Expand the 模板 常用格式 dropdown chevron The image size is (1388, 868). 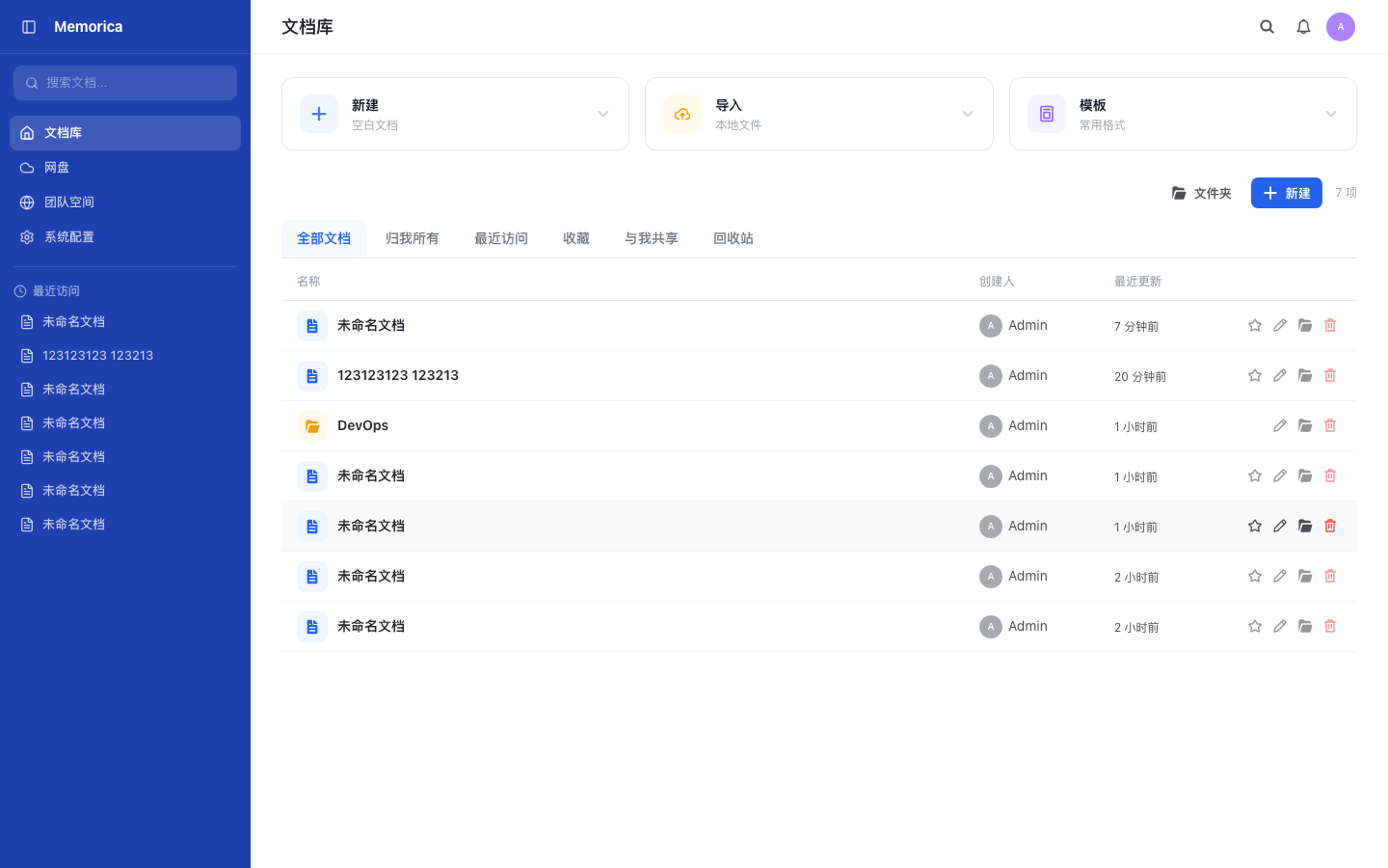pyautogui.click(x=1331, y=114)
